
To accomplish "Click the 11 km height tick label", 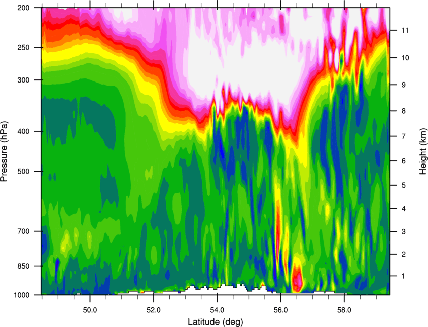I will [x=405, y=30].
